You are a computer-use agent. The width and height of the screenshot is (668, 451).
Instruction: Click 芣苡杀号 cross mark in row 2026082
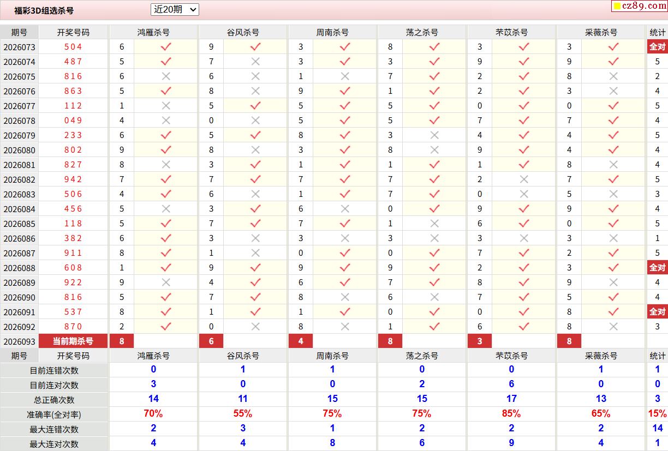(x=524, y=179)
